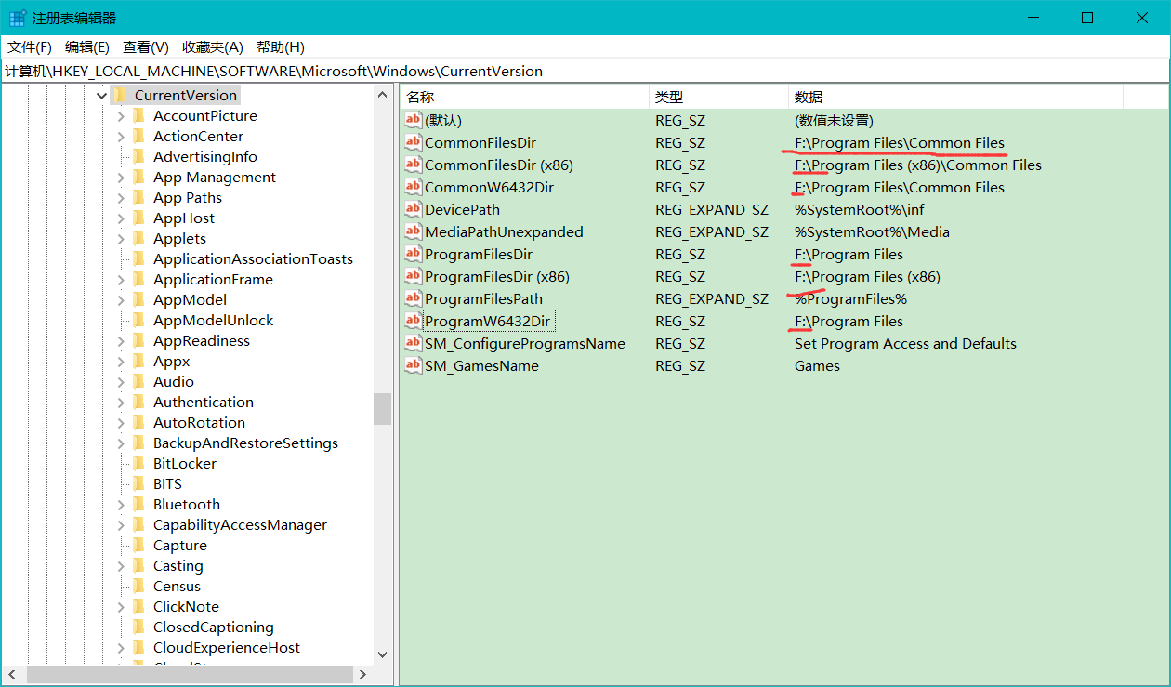Expand the Bluetooth registry key

click(x=119, y=504)
